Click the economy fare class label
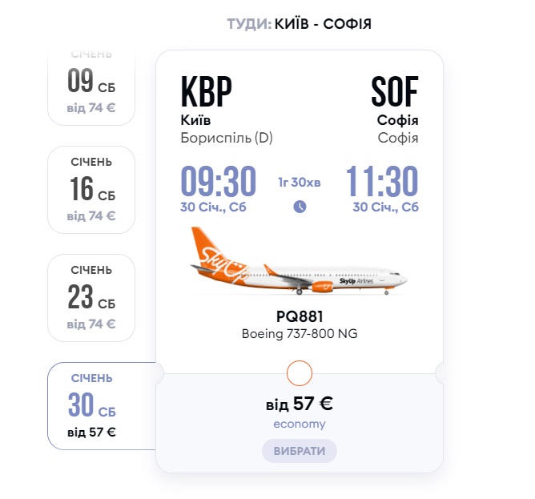 [300, 424]
